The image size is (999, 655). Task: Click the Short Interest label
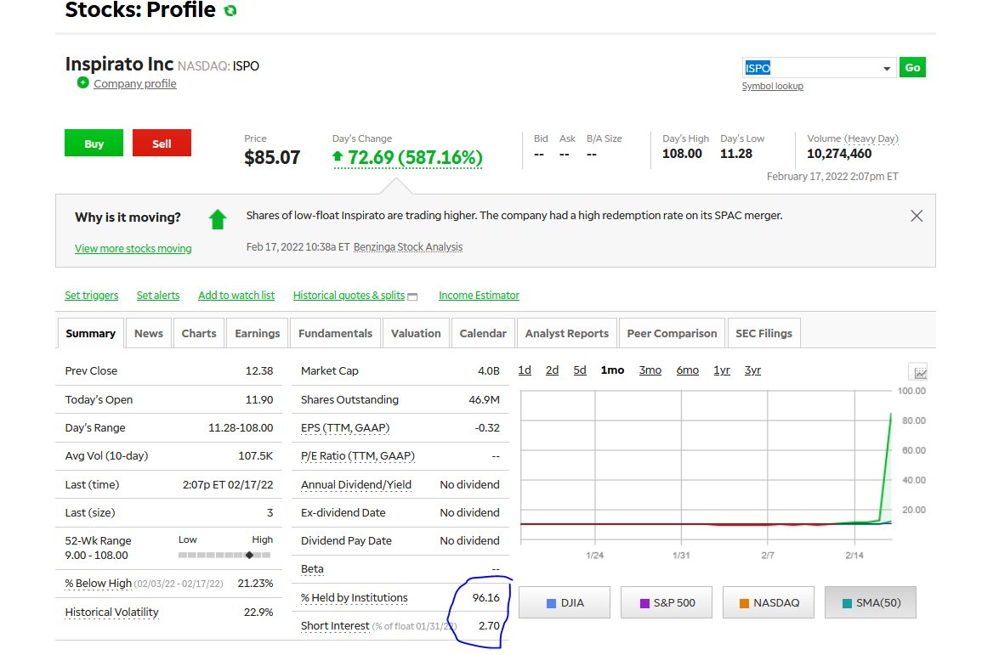tap(335, 626)
